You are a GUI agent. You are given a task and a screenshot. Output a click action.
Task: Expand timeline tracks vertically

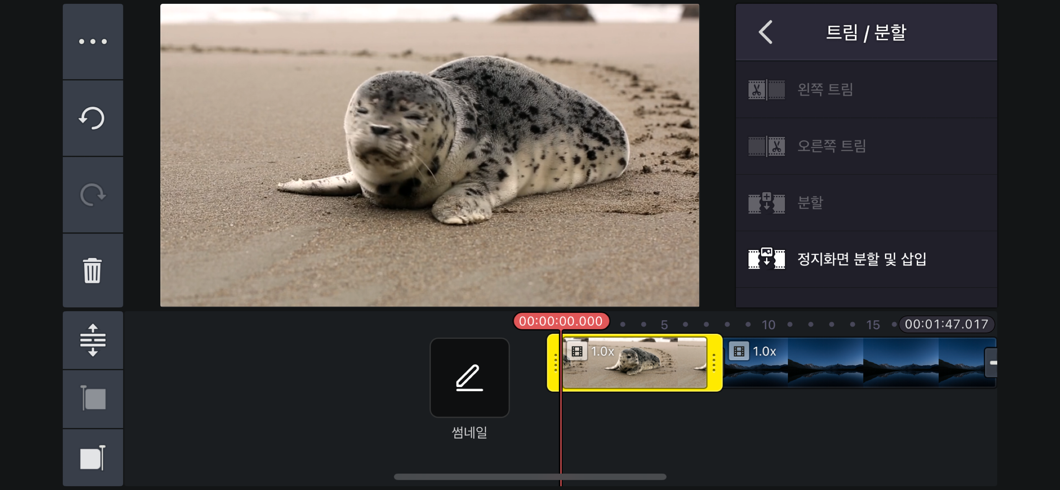[x=93, y=340]
